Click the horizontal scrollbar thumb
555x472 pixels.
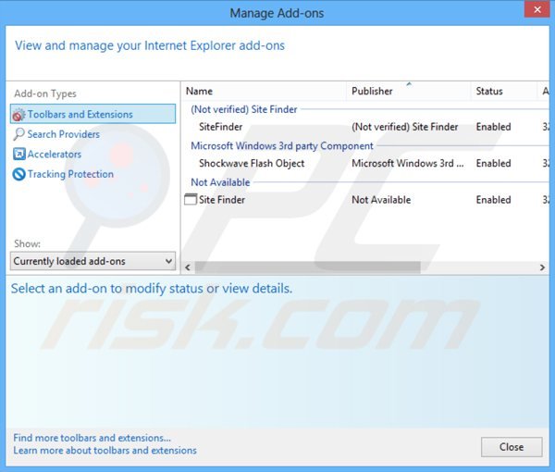pyautogui.click(x=308, y=267)
